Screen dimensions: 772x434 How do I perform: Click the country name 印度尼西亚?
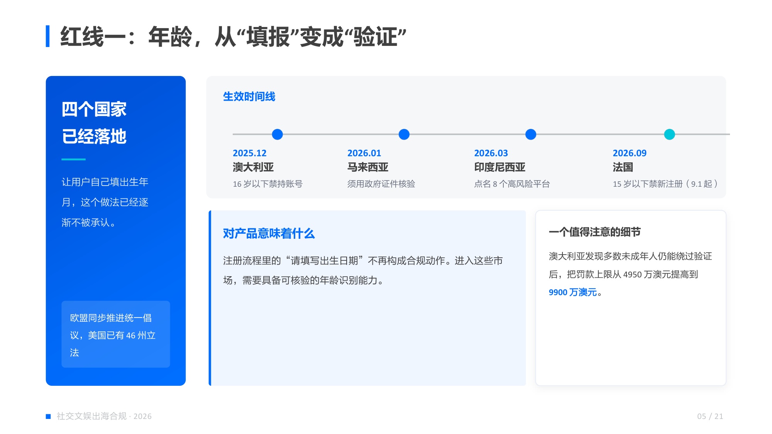499,167
